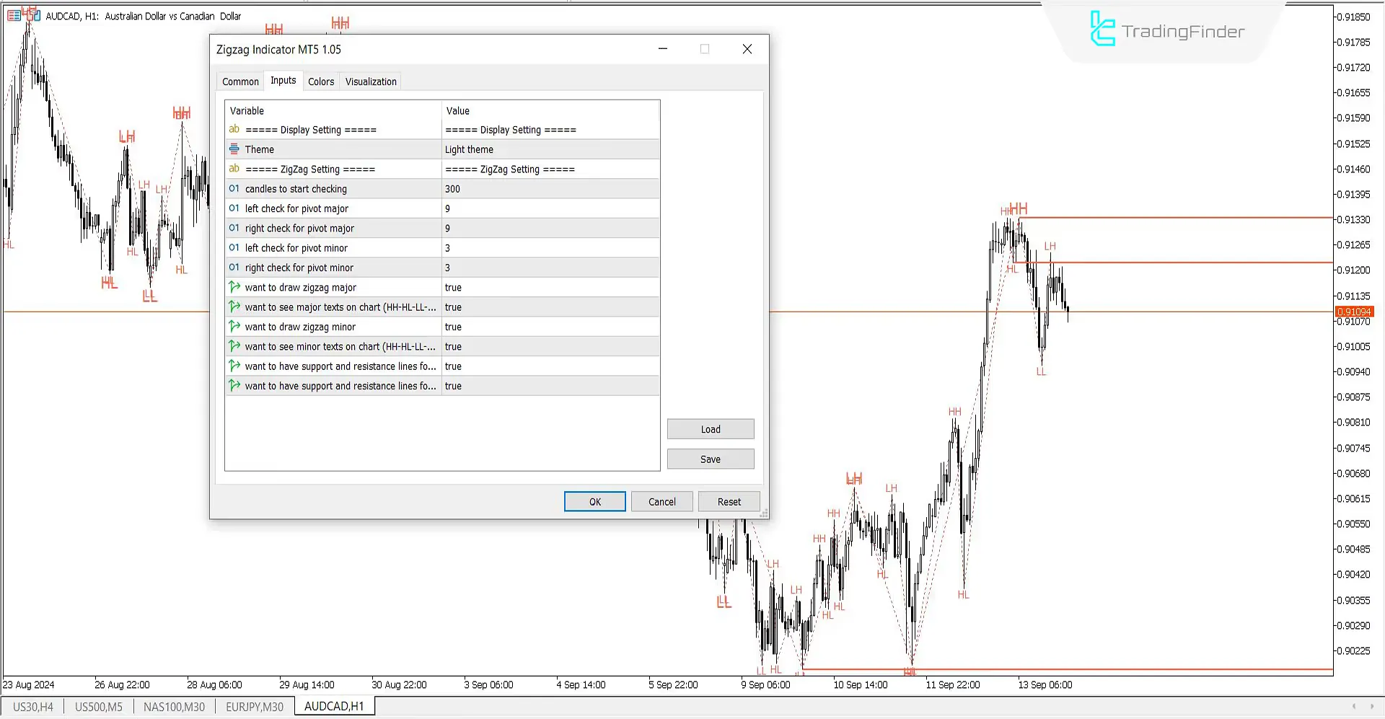
Task: Switch to the Colors tab
Action: point(321,81)
